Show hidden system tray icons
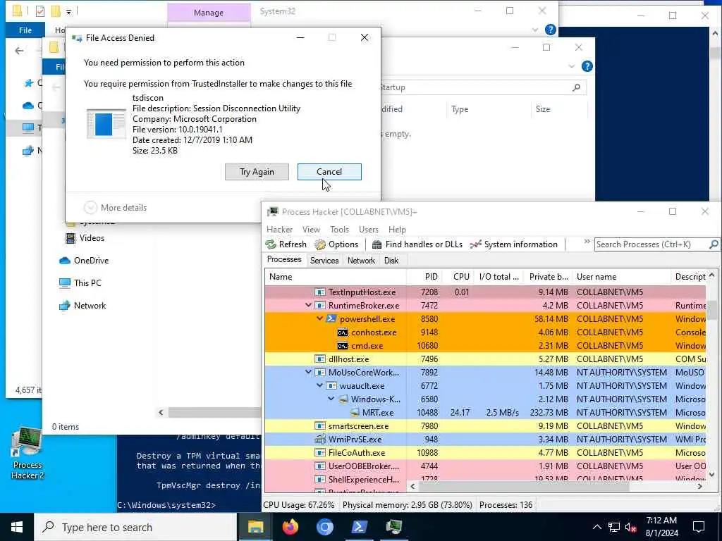Image resolution: width=722 pixels, height=541 pixels. [x=596, y=527]
